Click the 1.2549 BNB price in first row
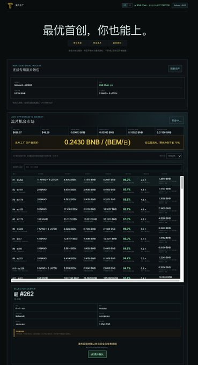Image resolution: width=198 pixels, height=365 pixels. point(165,179)
